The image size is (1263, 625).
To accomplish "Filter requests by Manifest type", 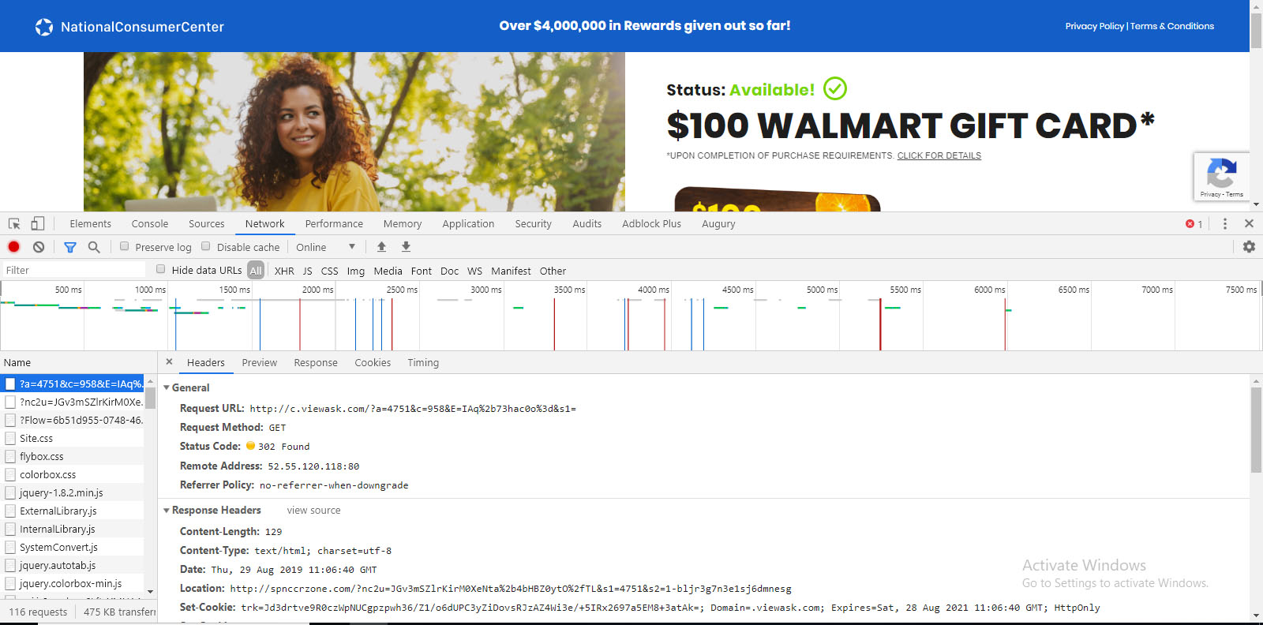I will [511, 271].
